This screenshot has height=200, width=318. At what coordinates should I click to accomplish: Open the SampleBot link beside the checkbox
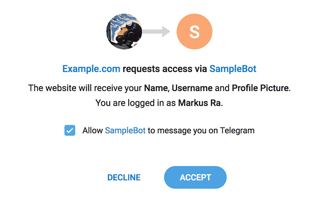(x=125, y=131)
